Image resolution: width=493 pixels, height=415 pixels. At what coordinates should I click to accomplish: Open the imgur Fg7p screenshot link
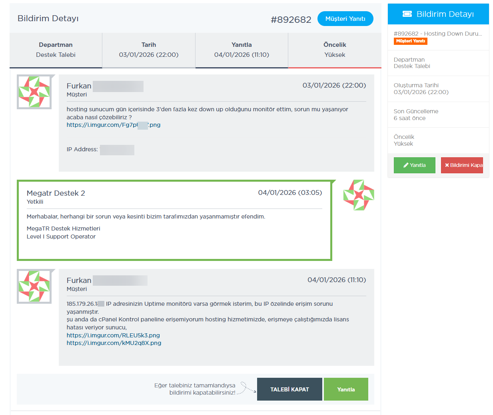coord(114,125)
